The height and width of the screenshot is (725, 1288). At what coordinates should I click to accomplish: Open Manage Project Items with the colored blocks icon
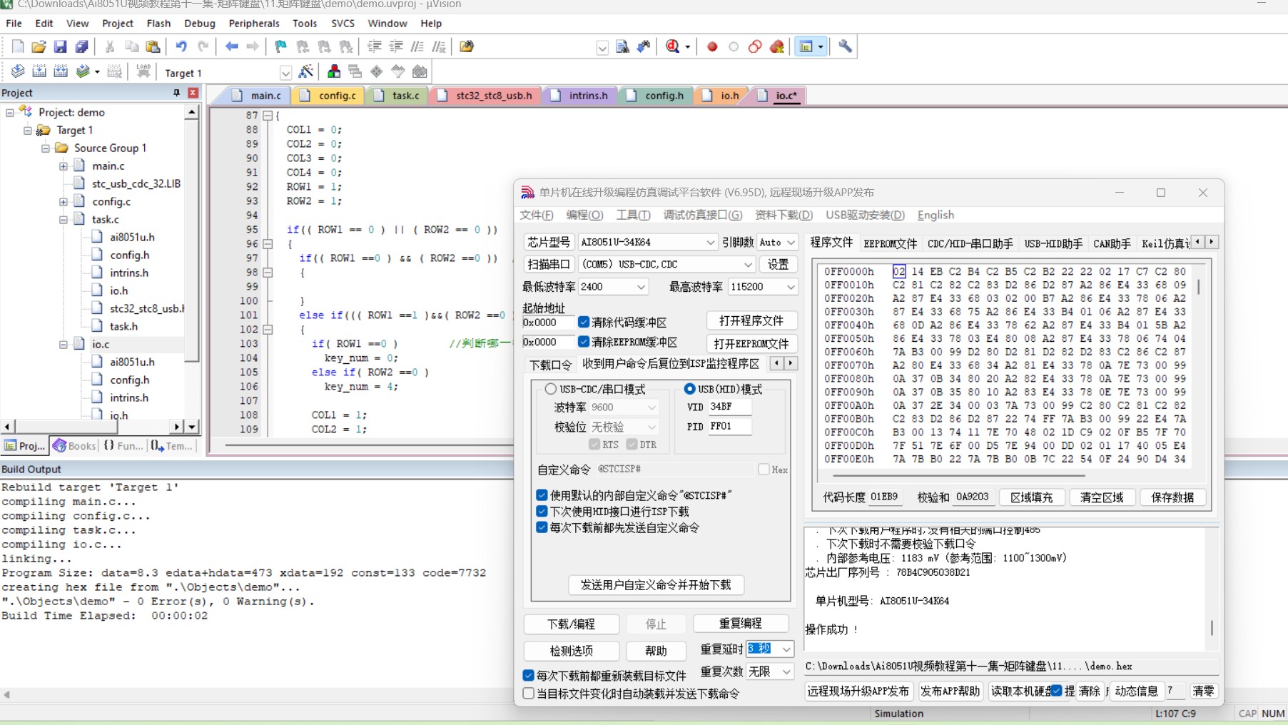coord(333,71)
